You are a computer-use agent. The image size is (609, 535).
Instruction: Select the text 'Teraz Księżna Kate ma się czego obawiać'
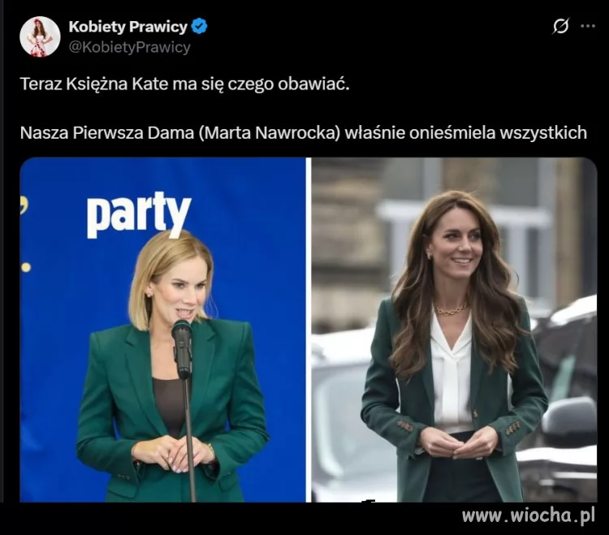pyautogui.click(x=185, y=84)
